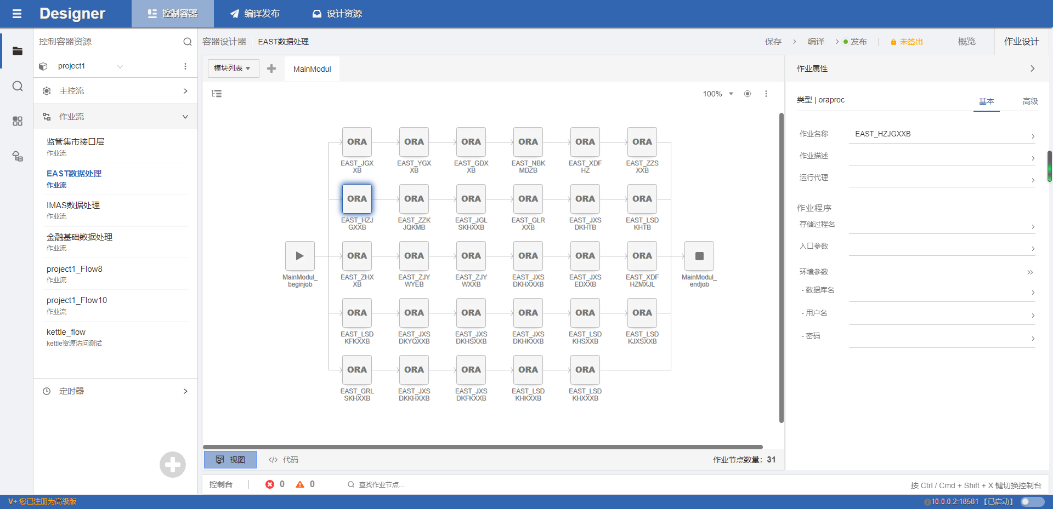1053x509 pixels.
Task: Select the MainModul_beginjob start node
Action: (299, 256)
